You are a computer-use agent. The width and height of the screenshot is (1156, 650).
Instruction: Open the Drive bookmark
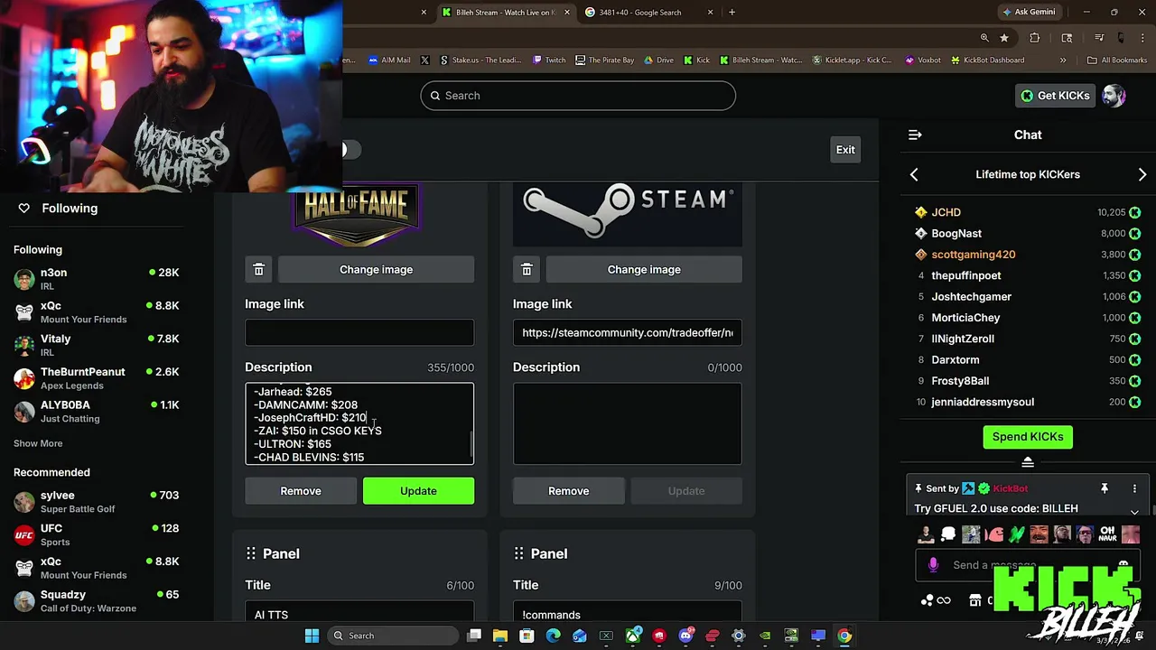click(658, 60)
